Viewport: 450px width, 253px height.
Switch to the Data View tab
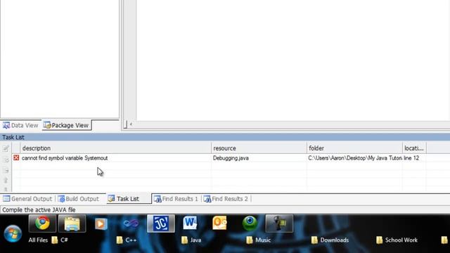tap(20, 125)
